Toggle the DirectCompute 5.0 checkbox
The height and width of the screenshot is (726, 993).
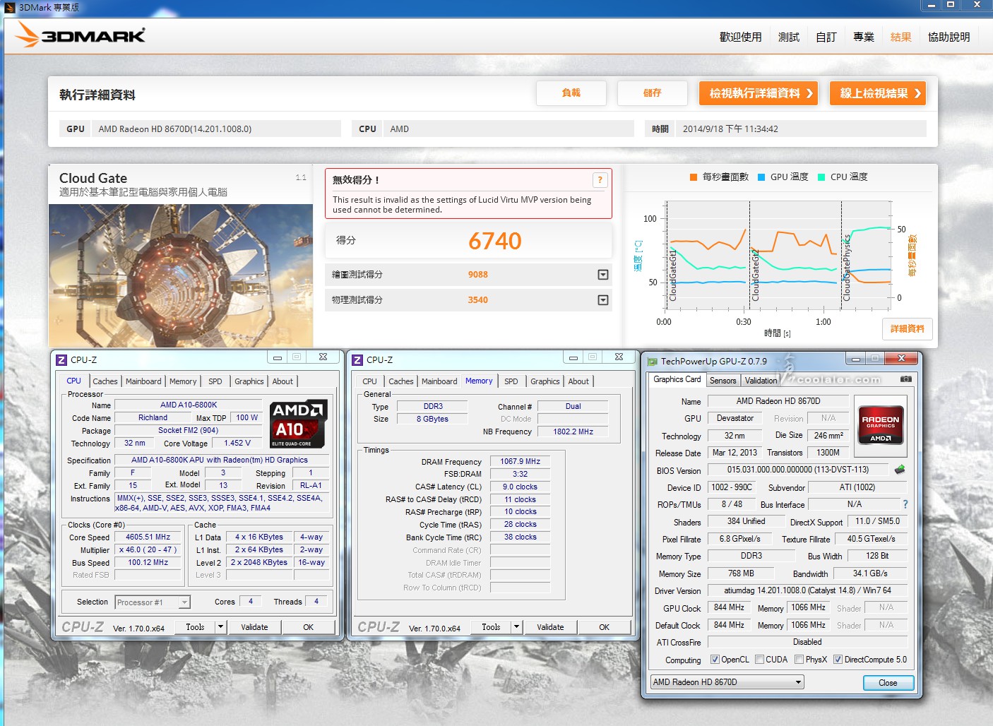(x=838, y=660)
